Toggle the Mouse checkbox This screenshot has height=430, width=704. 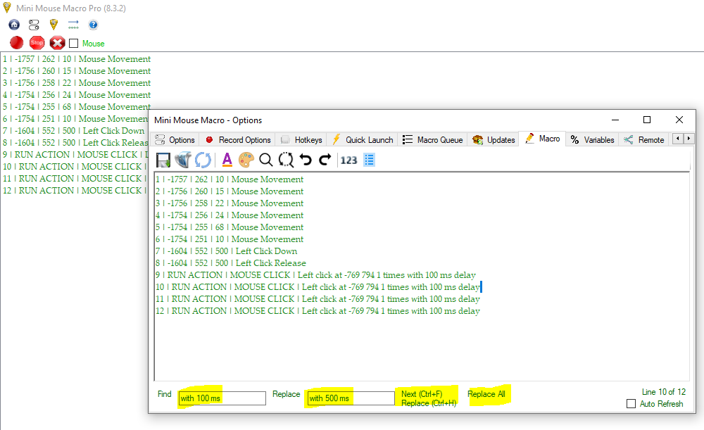pos(74,44)
